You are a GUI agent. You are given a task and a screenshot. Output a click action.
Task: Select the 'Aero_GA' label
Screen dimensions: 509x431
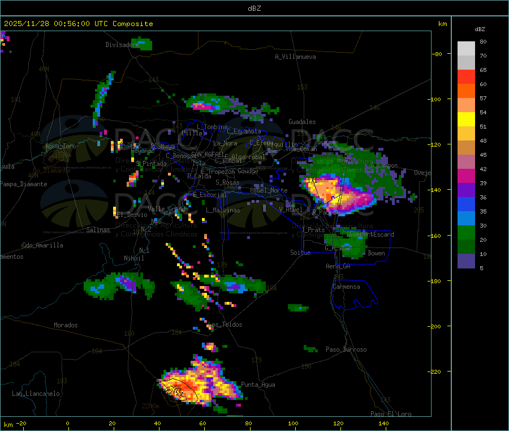(338, 266)
